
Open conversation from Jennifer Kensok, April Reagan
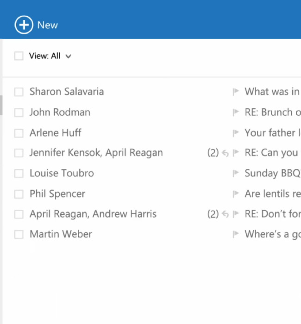pos(96,153)
